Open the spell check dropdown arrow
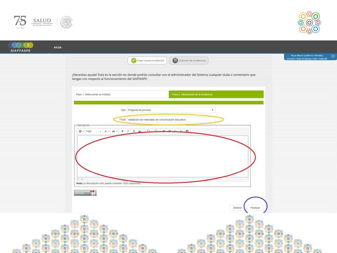Screen dimensions: 337x253 [x=83, y=131]
